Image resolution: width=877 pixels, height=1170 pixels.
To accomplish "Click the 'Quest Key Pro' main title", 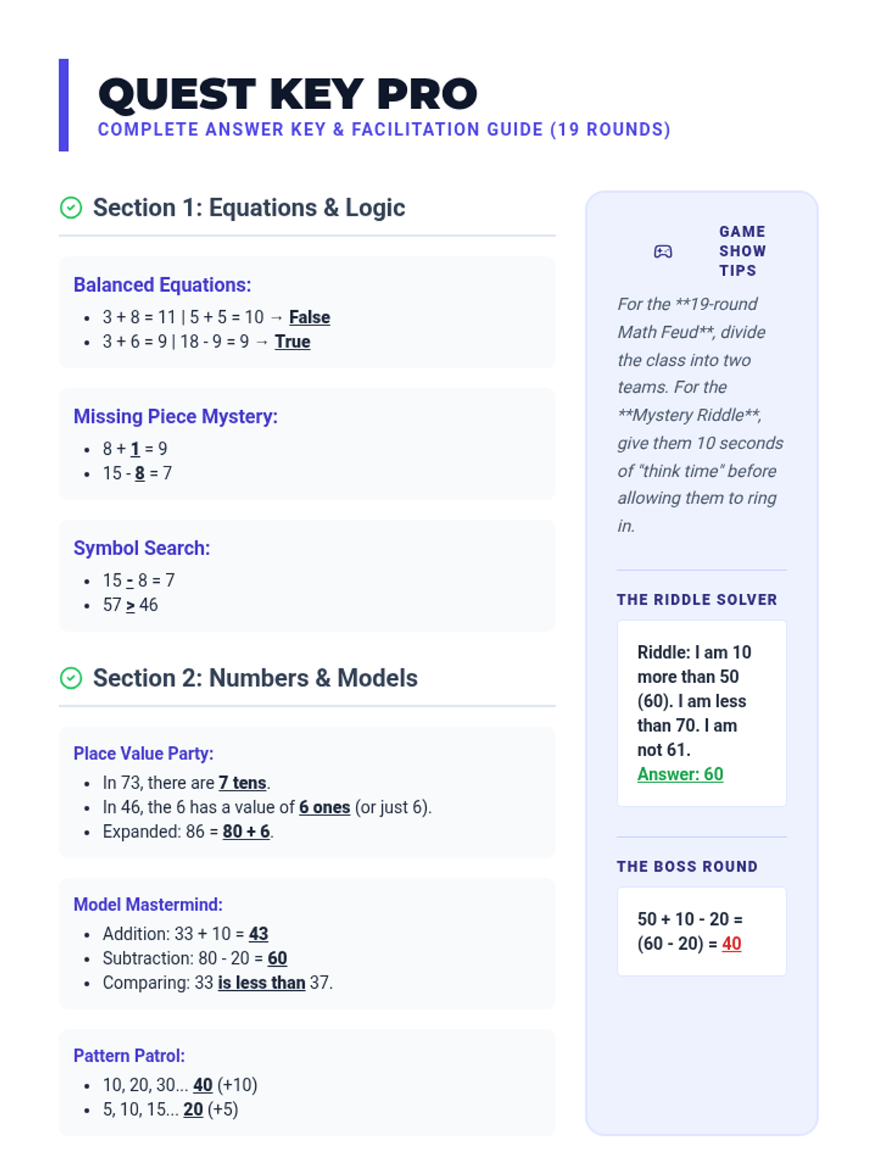I will pos(288,94).
